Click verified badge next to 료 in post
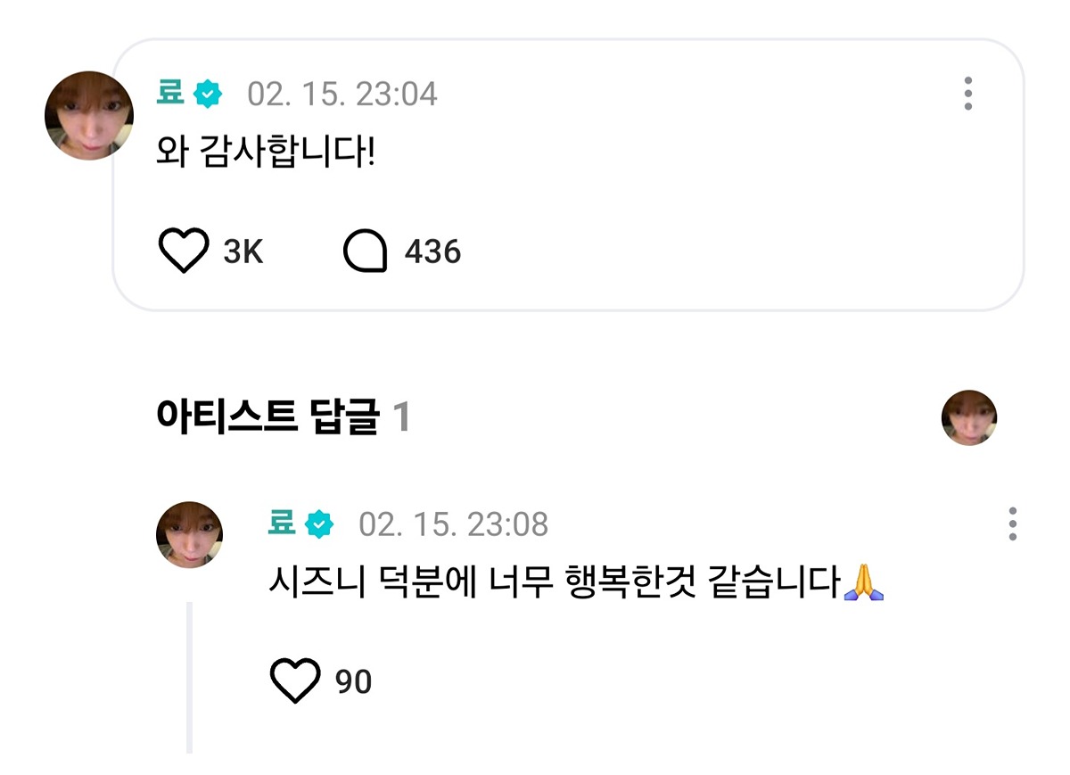Image resolution: width=1070 pixels, height=775 pixels. (208, 94)
